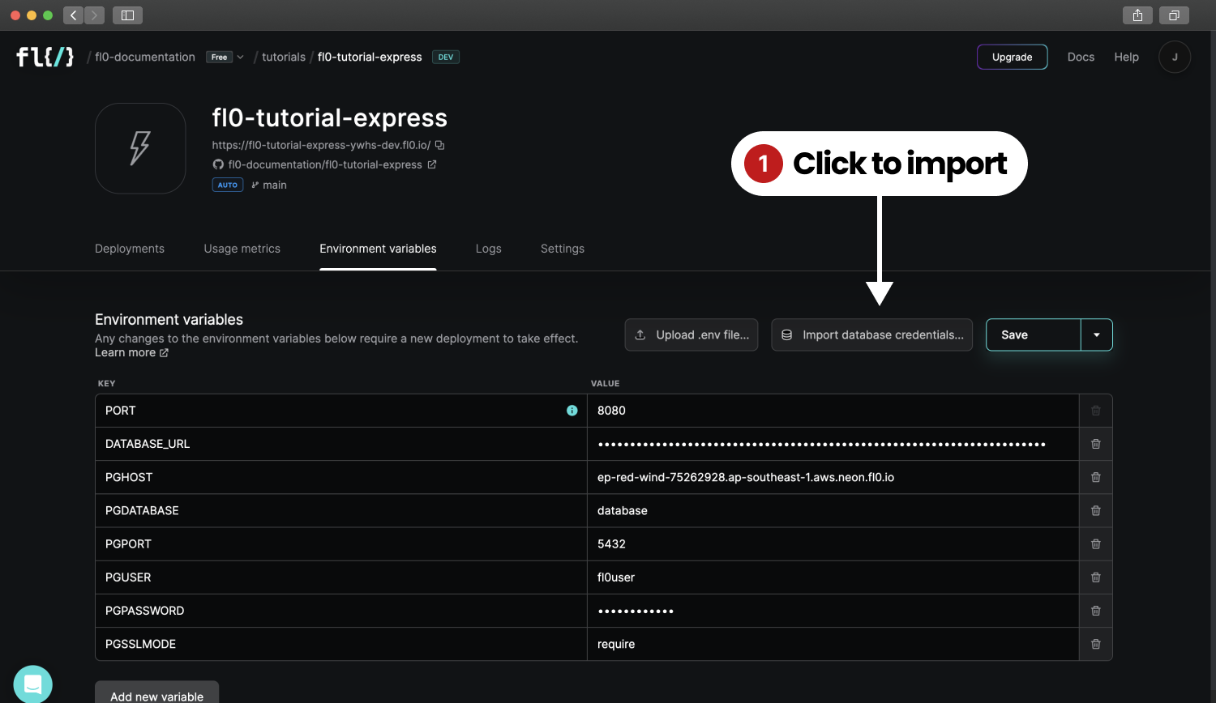Open the app URL link
This screenshot has width=1216, height=703.
321,145
